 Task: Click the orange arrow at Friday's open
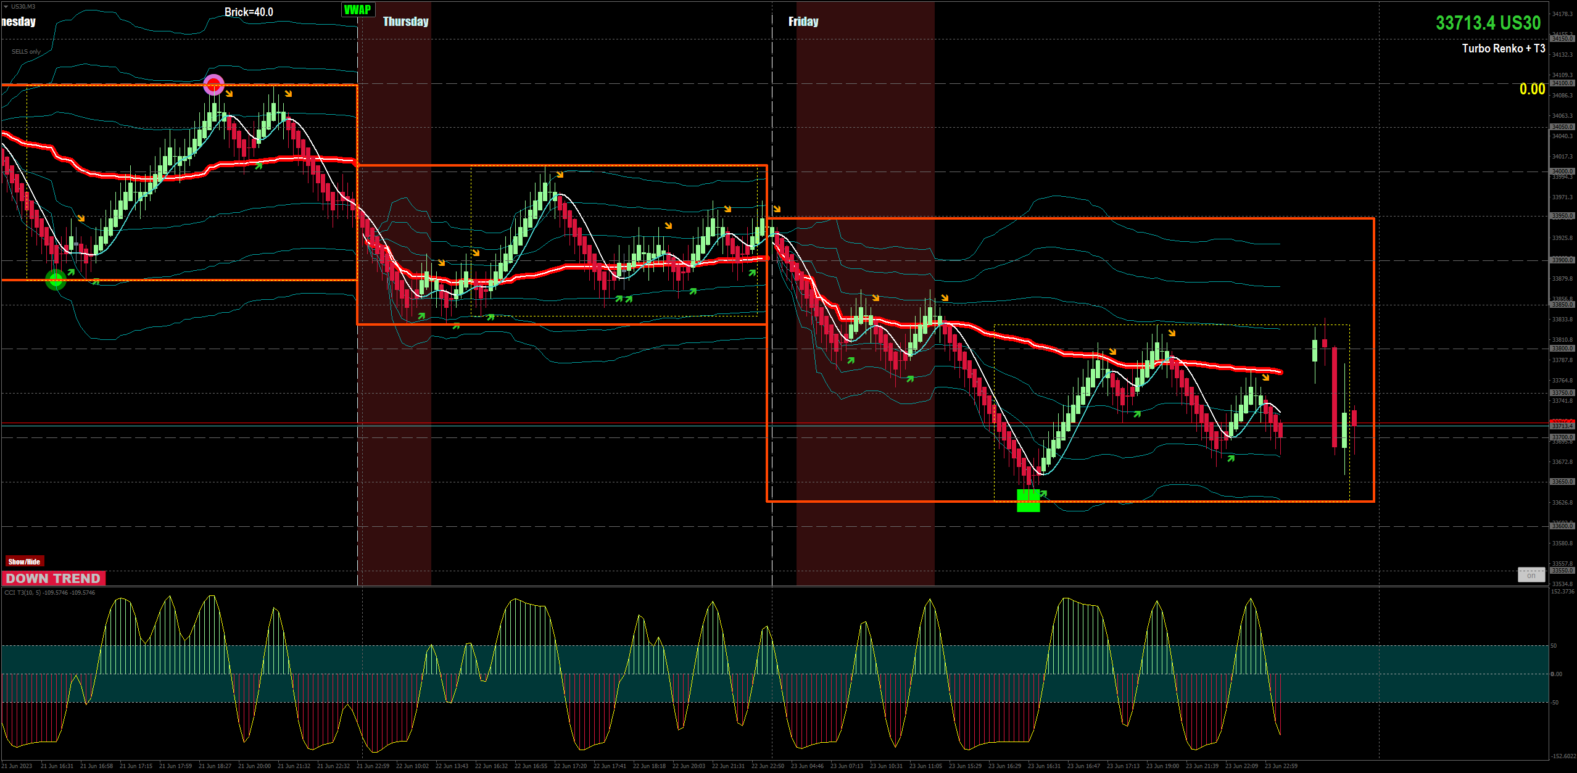pos(777,209)
